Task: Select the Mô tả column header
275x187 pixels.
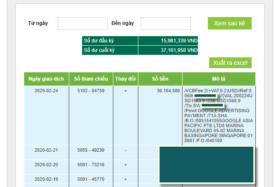Action: (219, 79)
